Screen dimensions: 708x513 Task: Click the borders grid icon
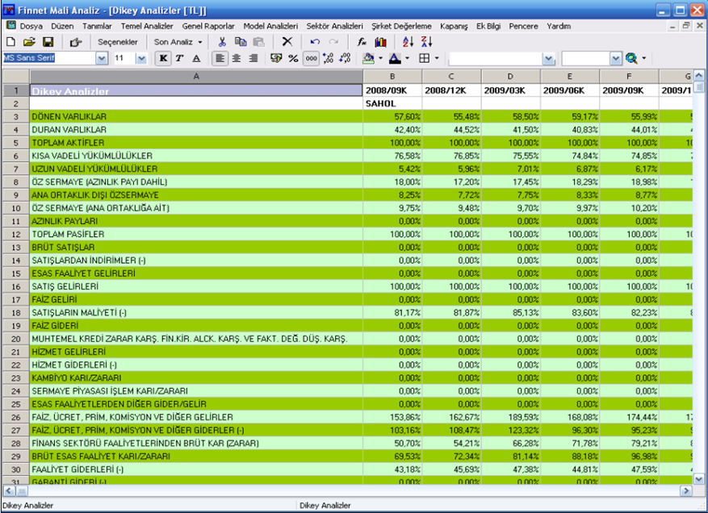tap(424, 58)
